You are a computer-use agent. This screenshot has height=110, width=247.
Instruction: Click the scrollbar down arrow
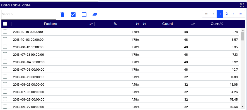(x=243, y=106)
